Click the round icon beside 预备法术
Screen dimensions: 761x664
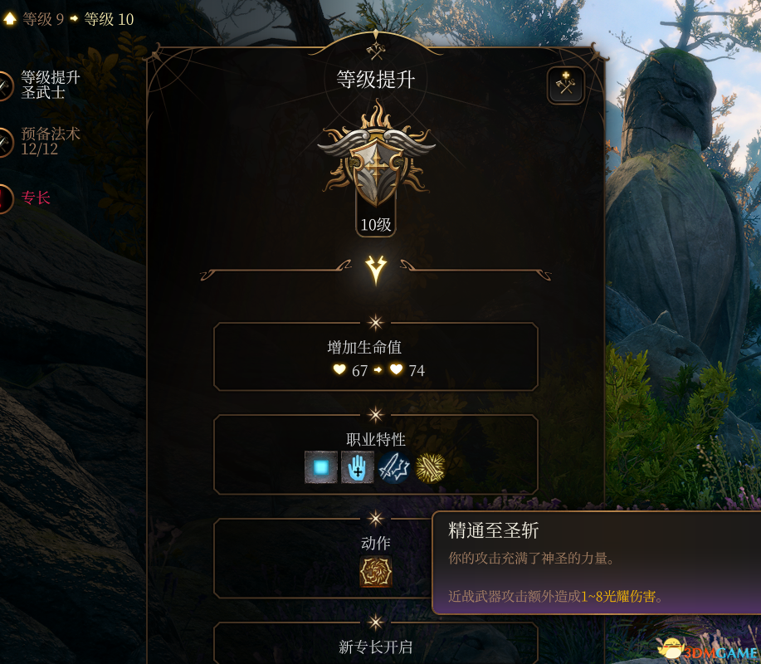click(6, 142)
